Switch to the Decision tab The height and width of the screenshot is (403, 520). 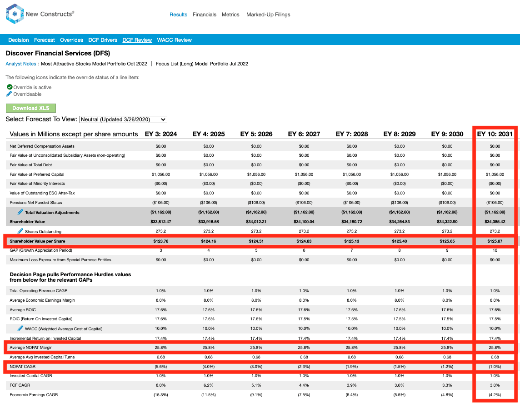[x=19, y=40]
